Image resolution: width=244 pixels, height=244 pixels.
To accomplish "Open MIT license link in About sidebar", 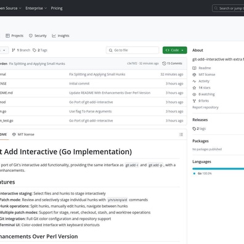I will coord(207,75).
